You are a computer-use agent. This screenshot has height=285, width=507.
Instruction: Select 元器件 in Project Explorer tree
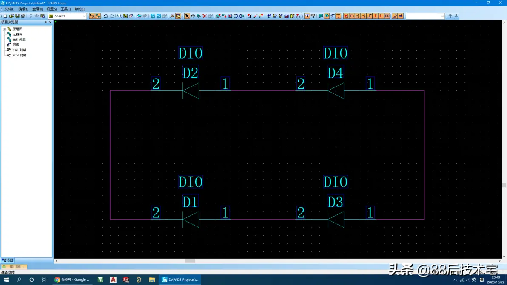(17, 34)
